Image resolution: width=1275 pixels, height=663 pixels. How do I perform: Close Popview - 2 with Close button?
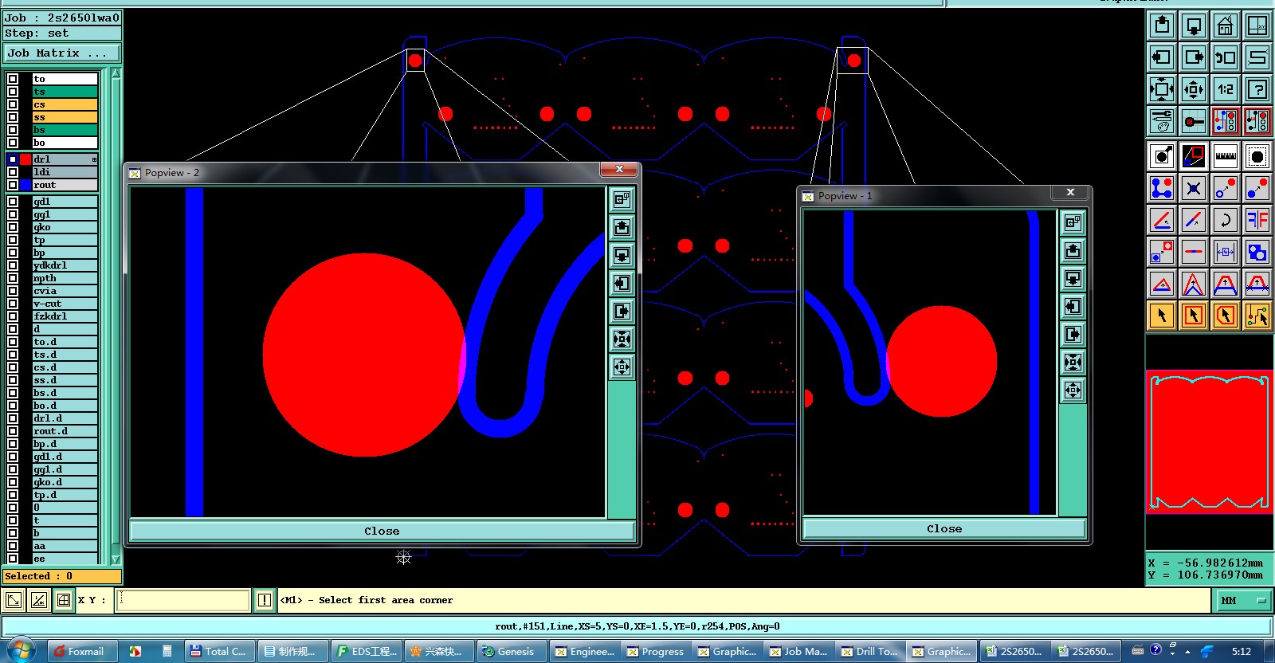382,531
